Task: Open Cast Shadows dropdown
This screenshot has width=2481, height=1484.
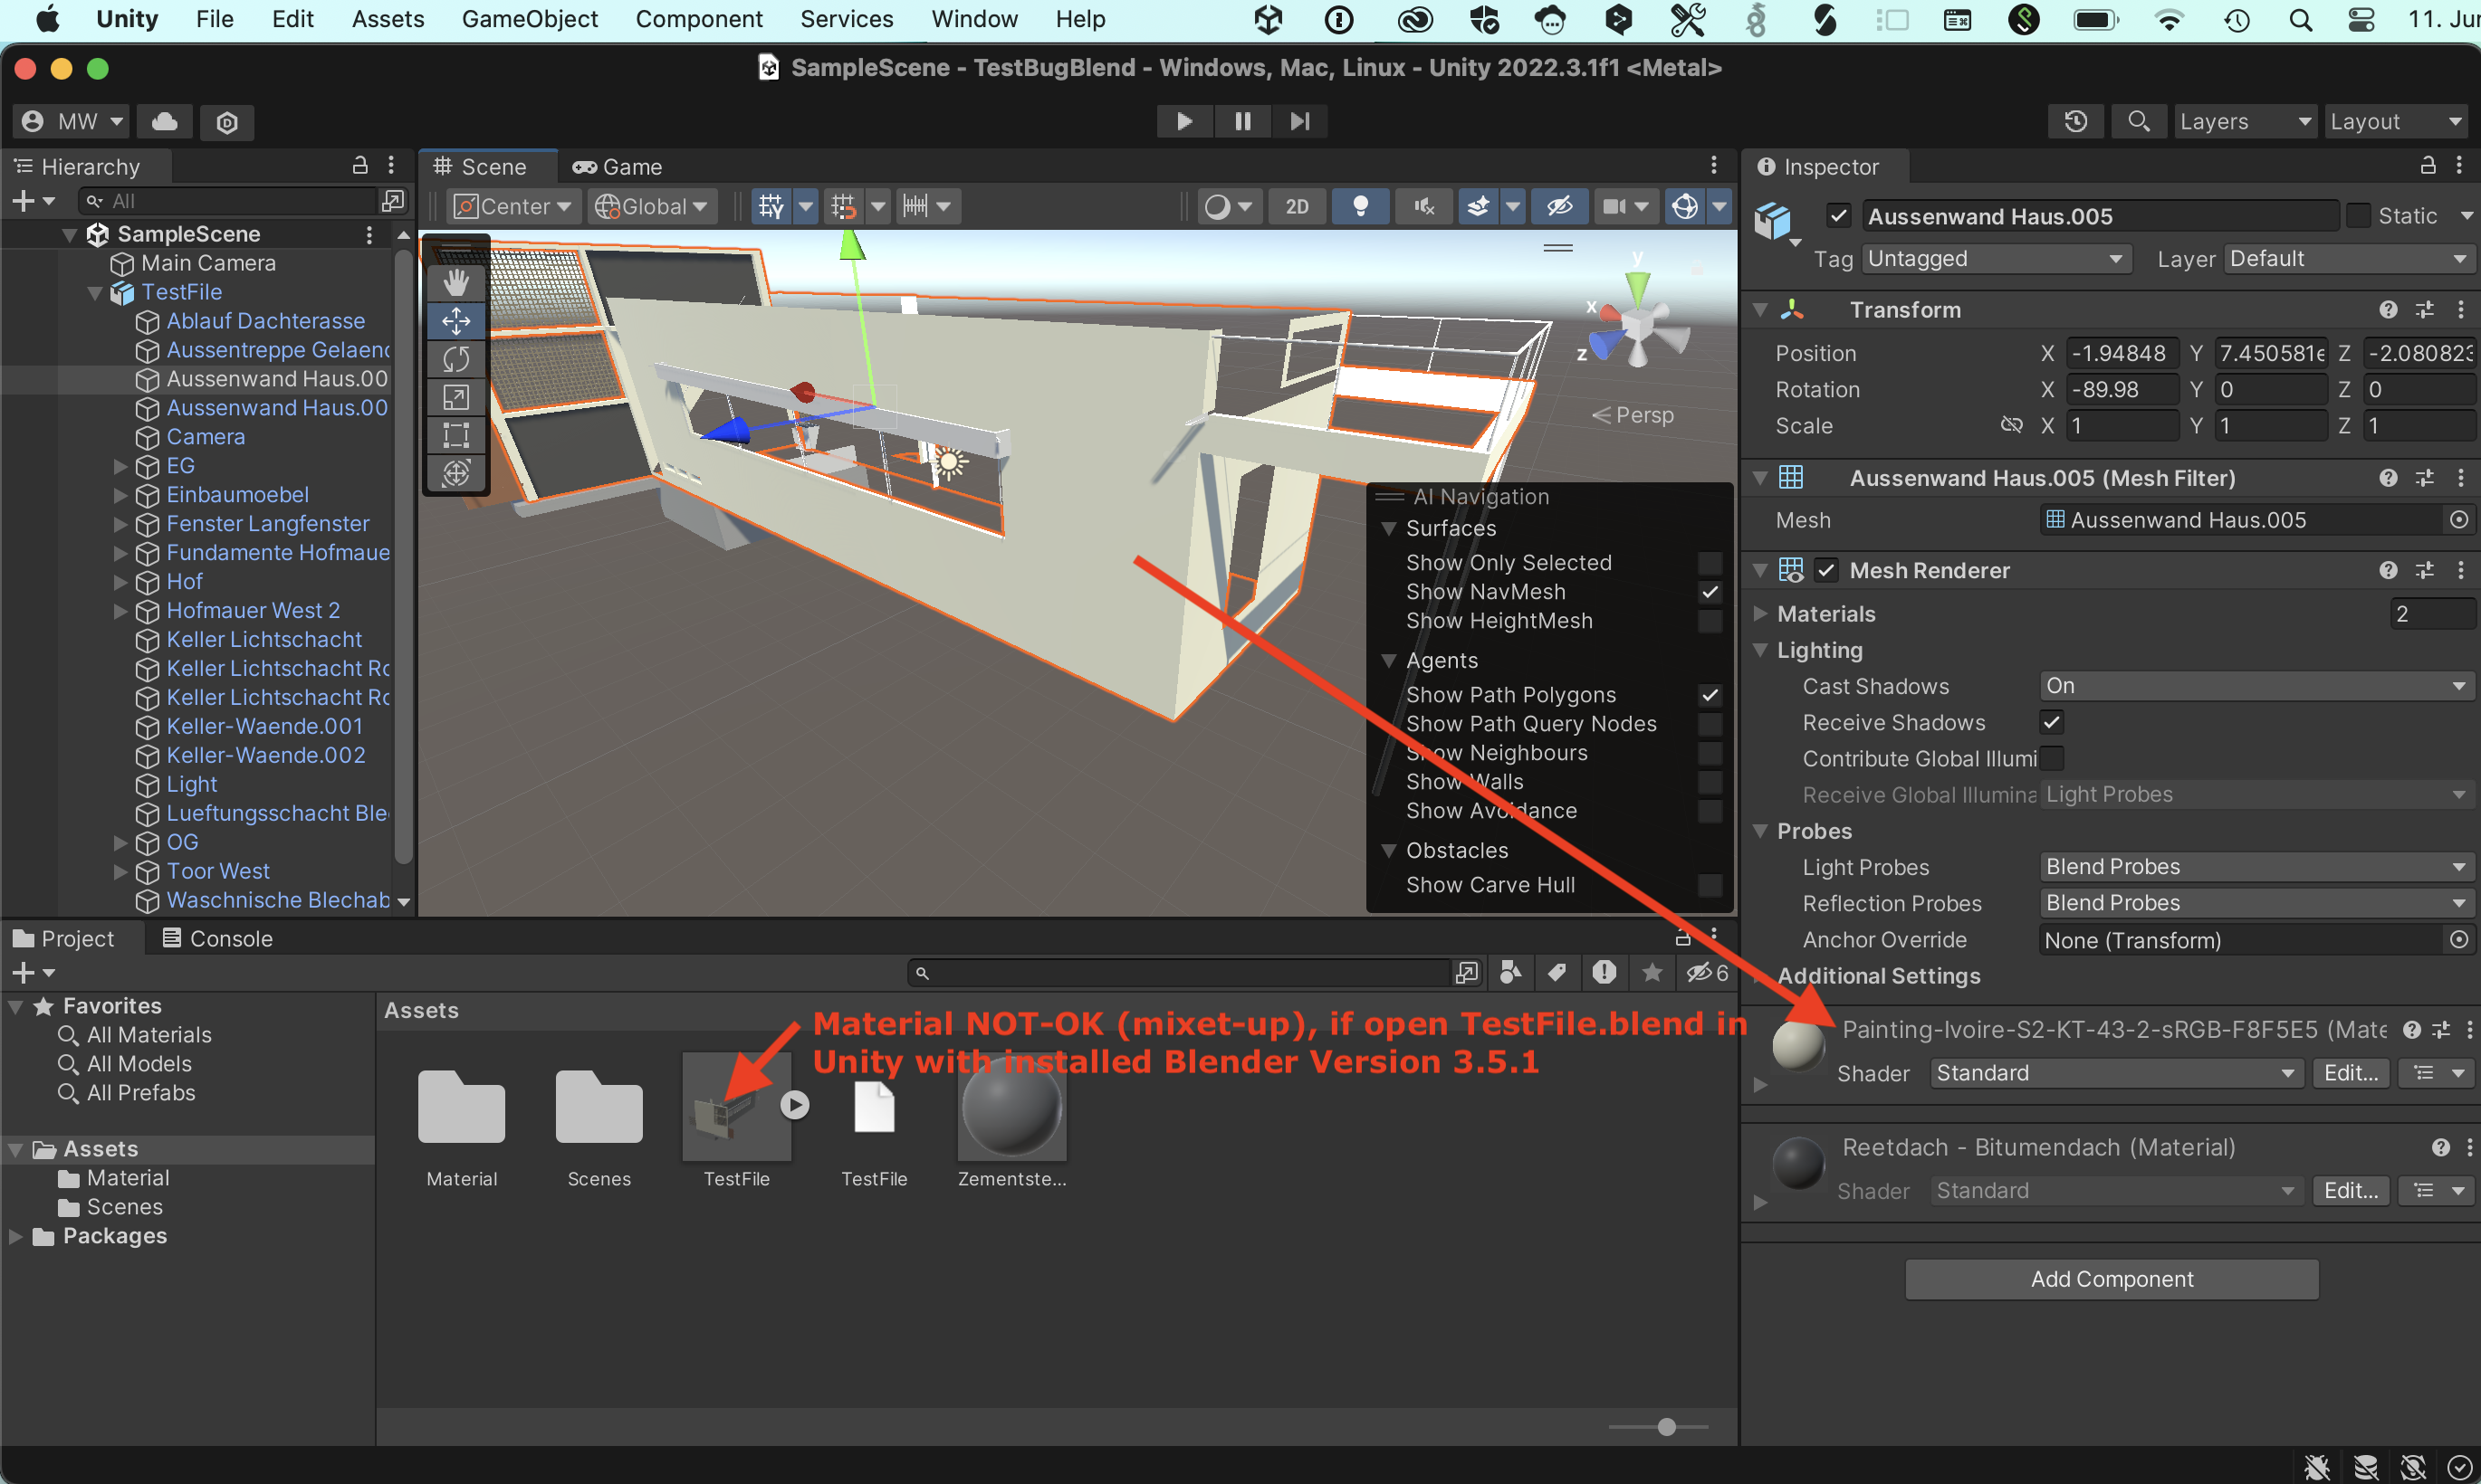Action: (2255, 686)
